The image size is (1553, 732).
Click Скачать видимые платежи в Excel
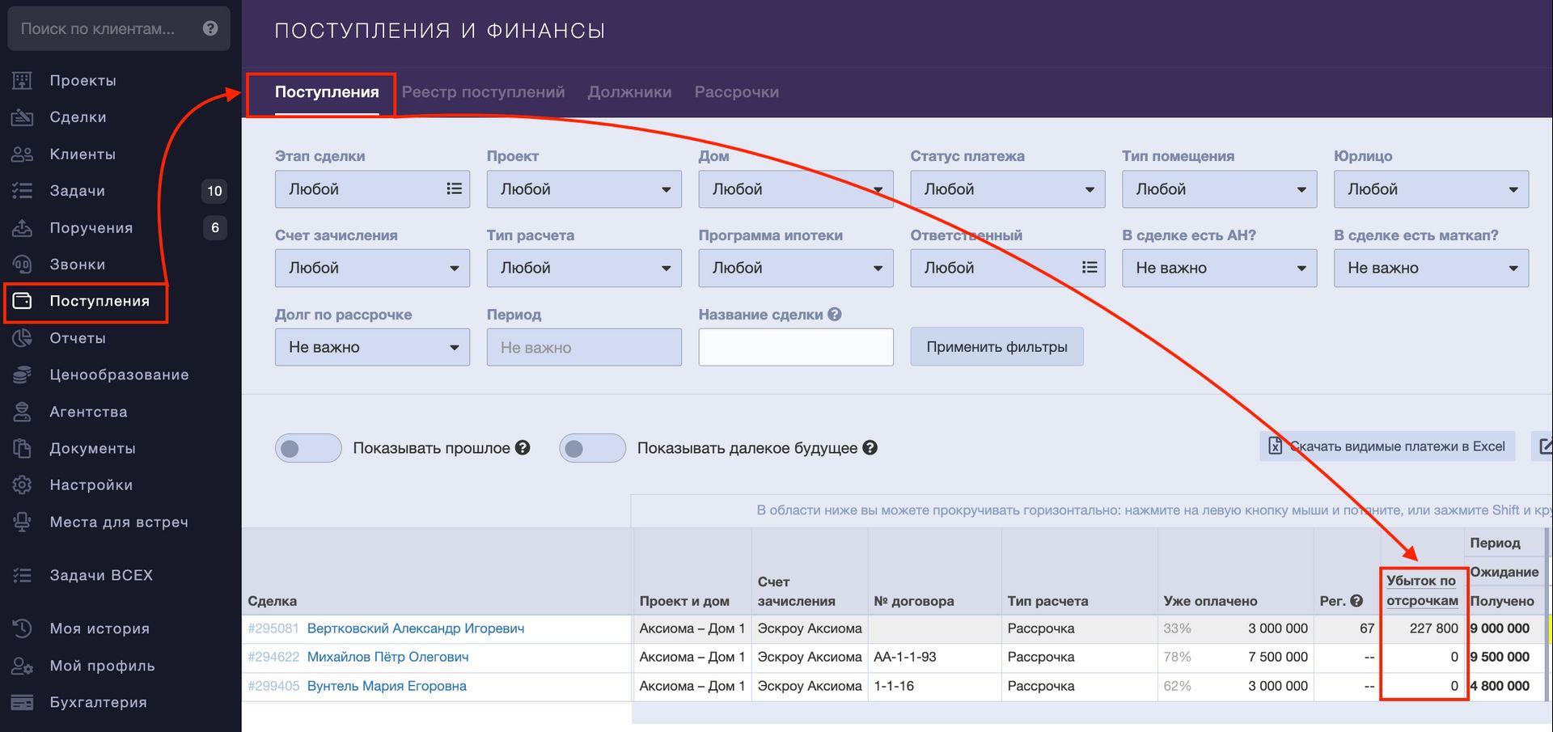[x=1386, y=446]
